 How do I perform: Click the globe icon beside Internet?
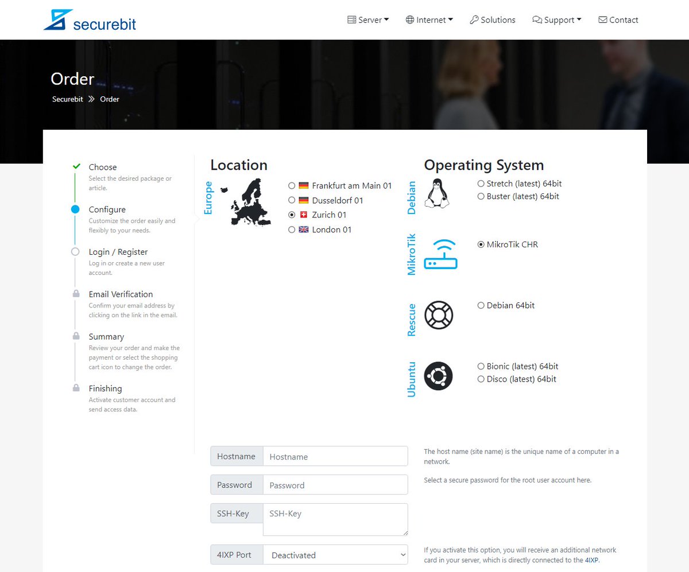click(410, 20)
